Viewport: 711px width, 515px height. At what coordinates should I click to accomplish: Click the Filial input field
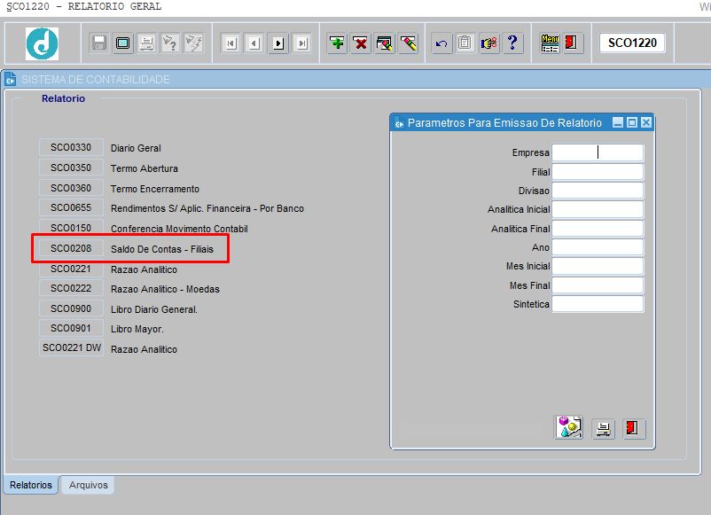click(x=598, y=172)
